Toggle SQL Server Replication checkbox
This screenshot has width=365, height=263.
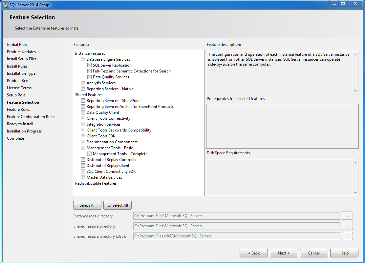tap(90, 65)
